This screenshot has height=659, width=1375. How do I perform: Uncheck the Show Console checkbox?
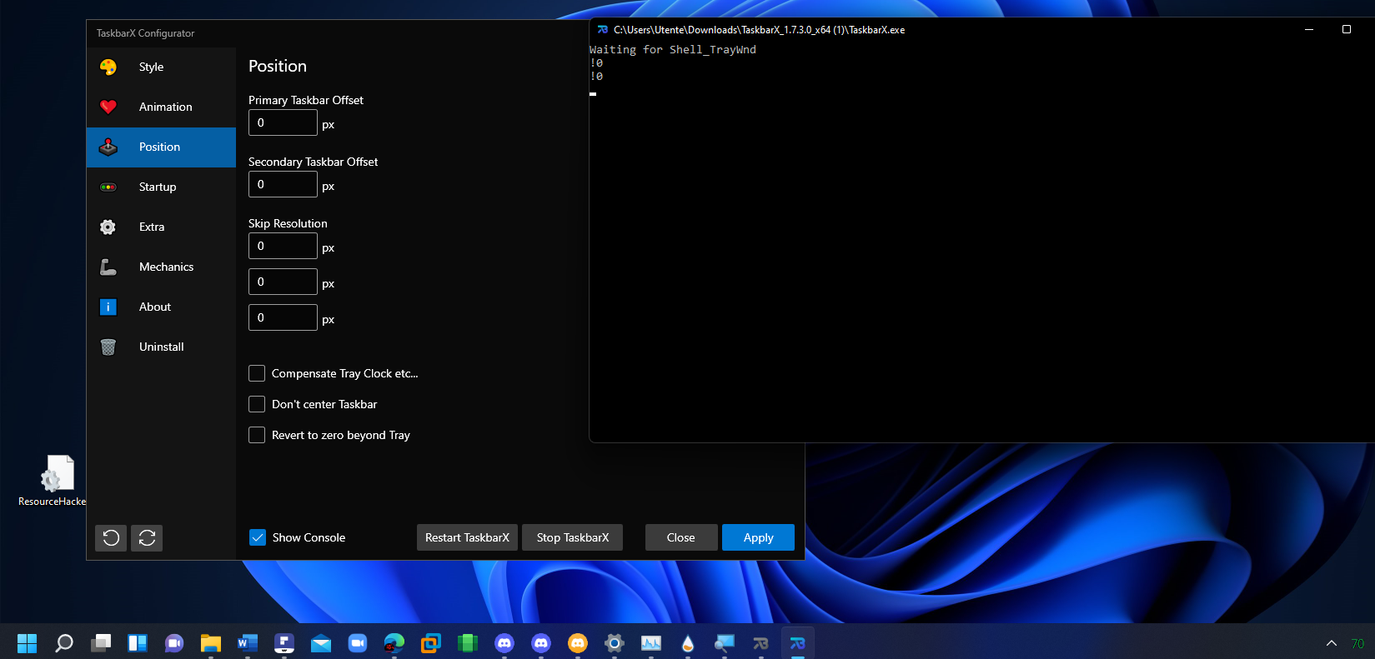point(258,537)
